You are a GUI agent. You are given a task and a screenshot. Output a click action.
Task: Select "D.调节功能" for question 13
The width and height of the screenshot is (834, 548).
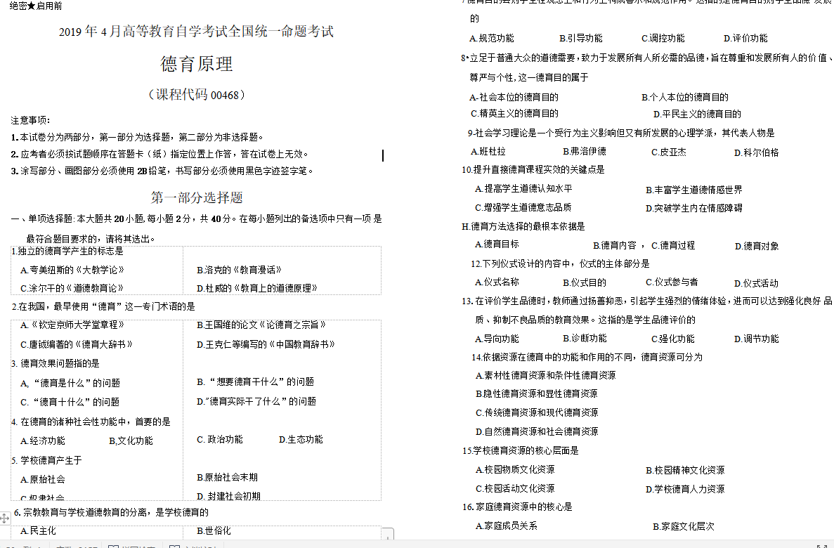(756, 339)
